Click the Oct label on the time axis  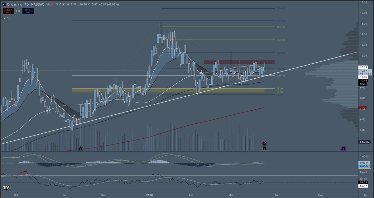(x=16, y=195)
